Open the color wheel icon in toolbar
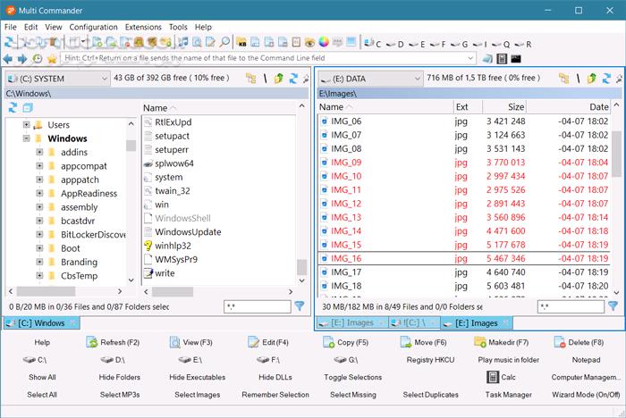This screenshot has width=626, height=418. coord(324,42)
